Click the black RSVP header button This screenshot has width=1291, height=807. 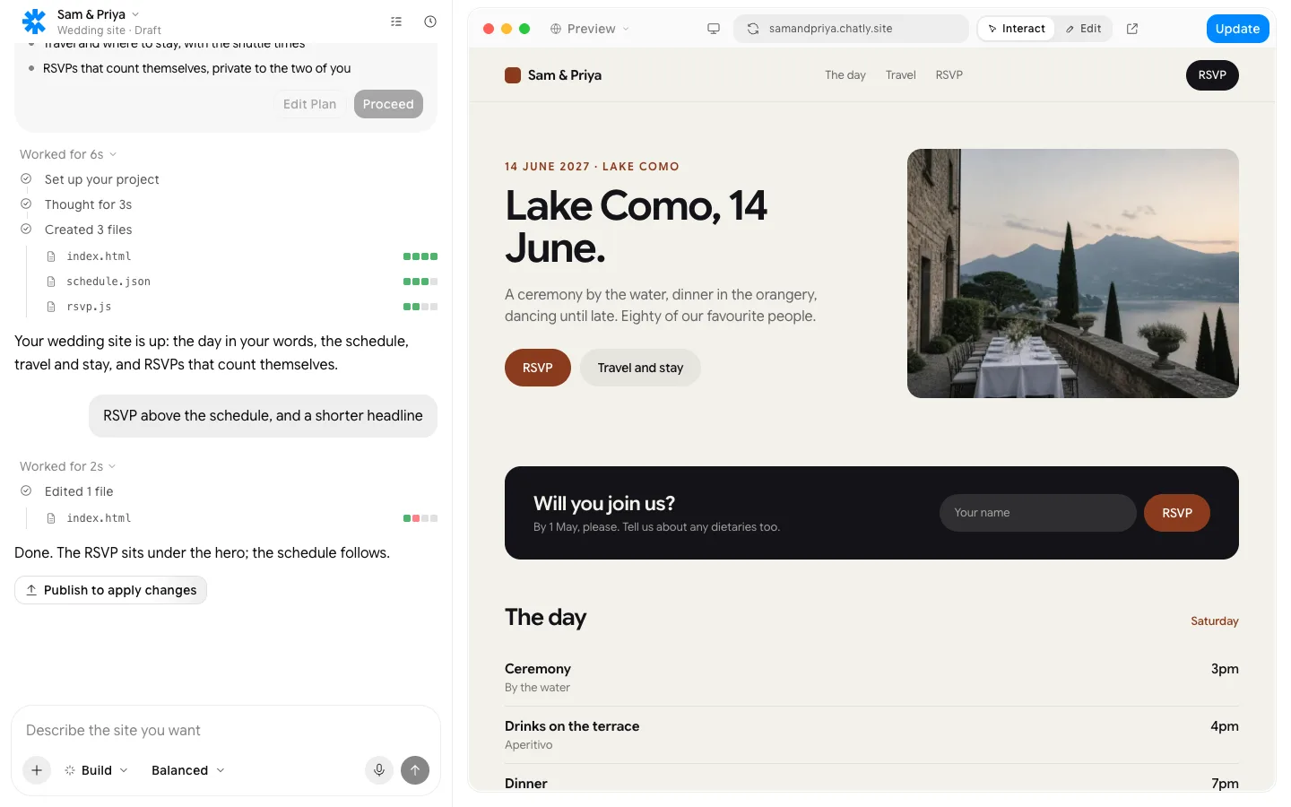(x=1212, y=75)
